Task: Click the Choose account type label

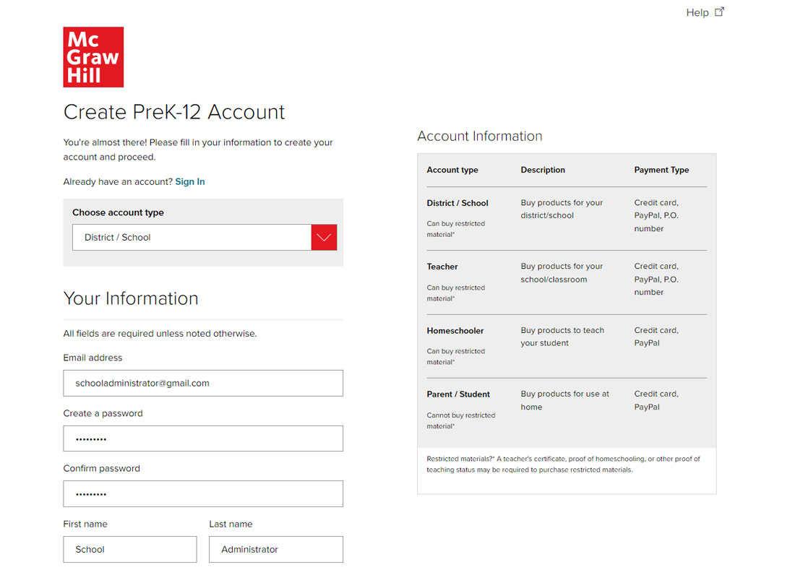Action: (118, 212)
